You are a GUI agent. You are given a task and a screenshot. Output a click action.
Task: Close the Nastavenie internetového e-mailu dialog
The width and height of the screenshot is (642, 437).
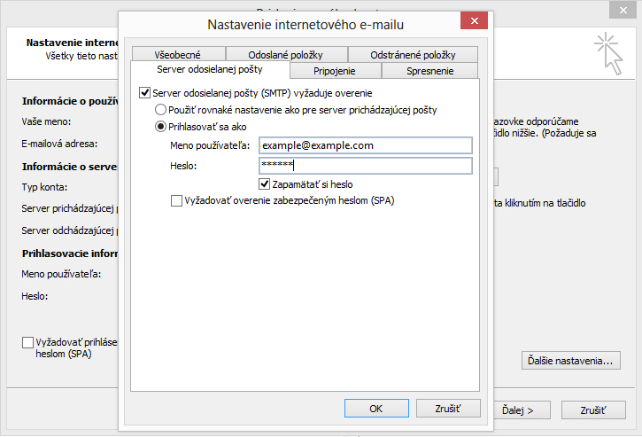pos(472,21)
